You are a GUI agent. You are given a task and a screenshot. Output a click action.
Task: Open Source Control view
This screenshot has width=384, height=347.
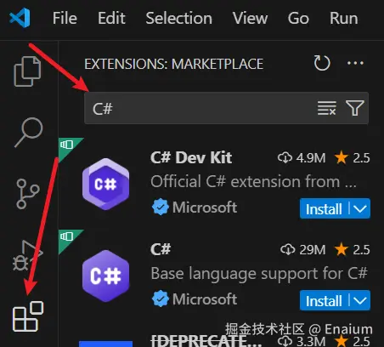click(28, 194)
